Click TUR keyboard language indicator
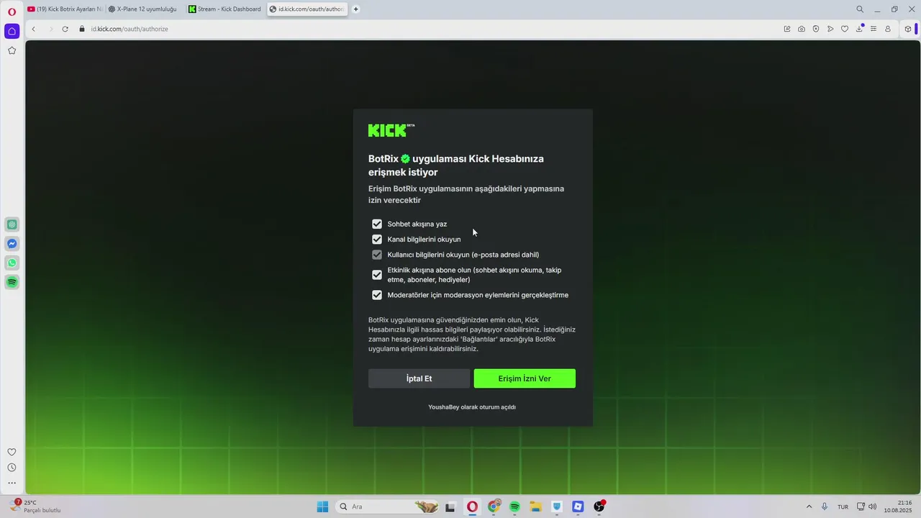 pyautogui.click(x=843, y=506)
